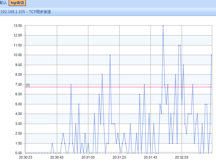
Task: Switch to the tcp会话 tab
Action: 20,3
